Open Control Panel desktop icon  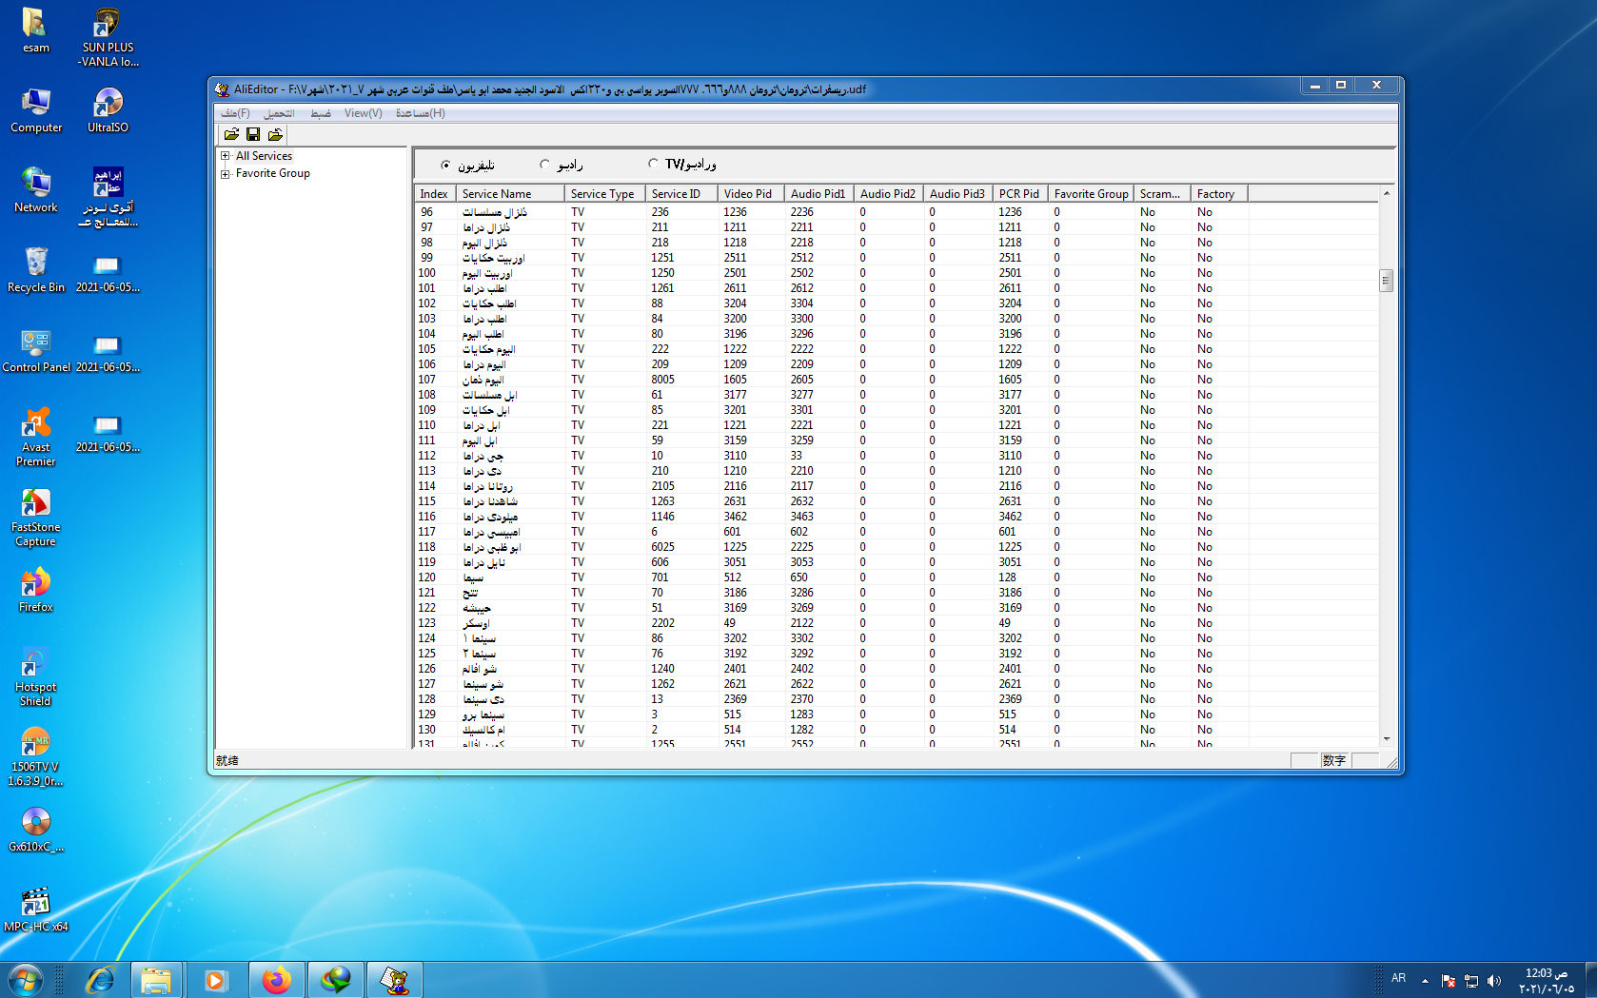pos(36,349)
